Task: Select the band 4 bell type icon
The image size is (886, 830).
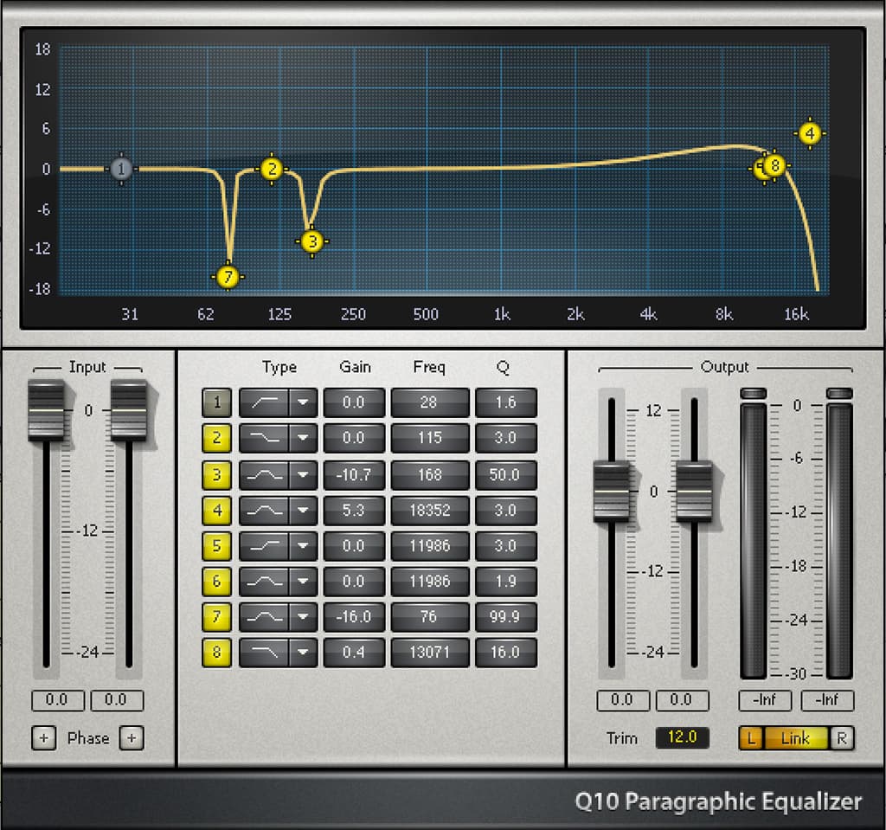Action: coord(264,510)
